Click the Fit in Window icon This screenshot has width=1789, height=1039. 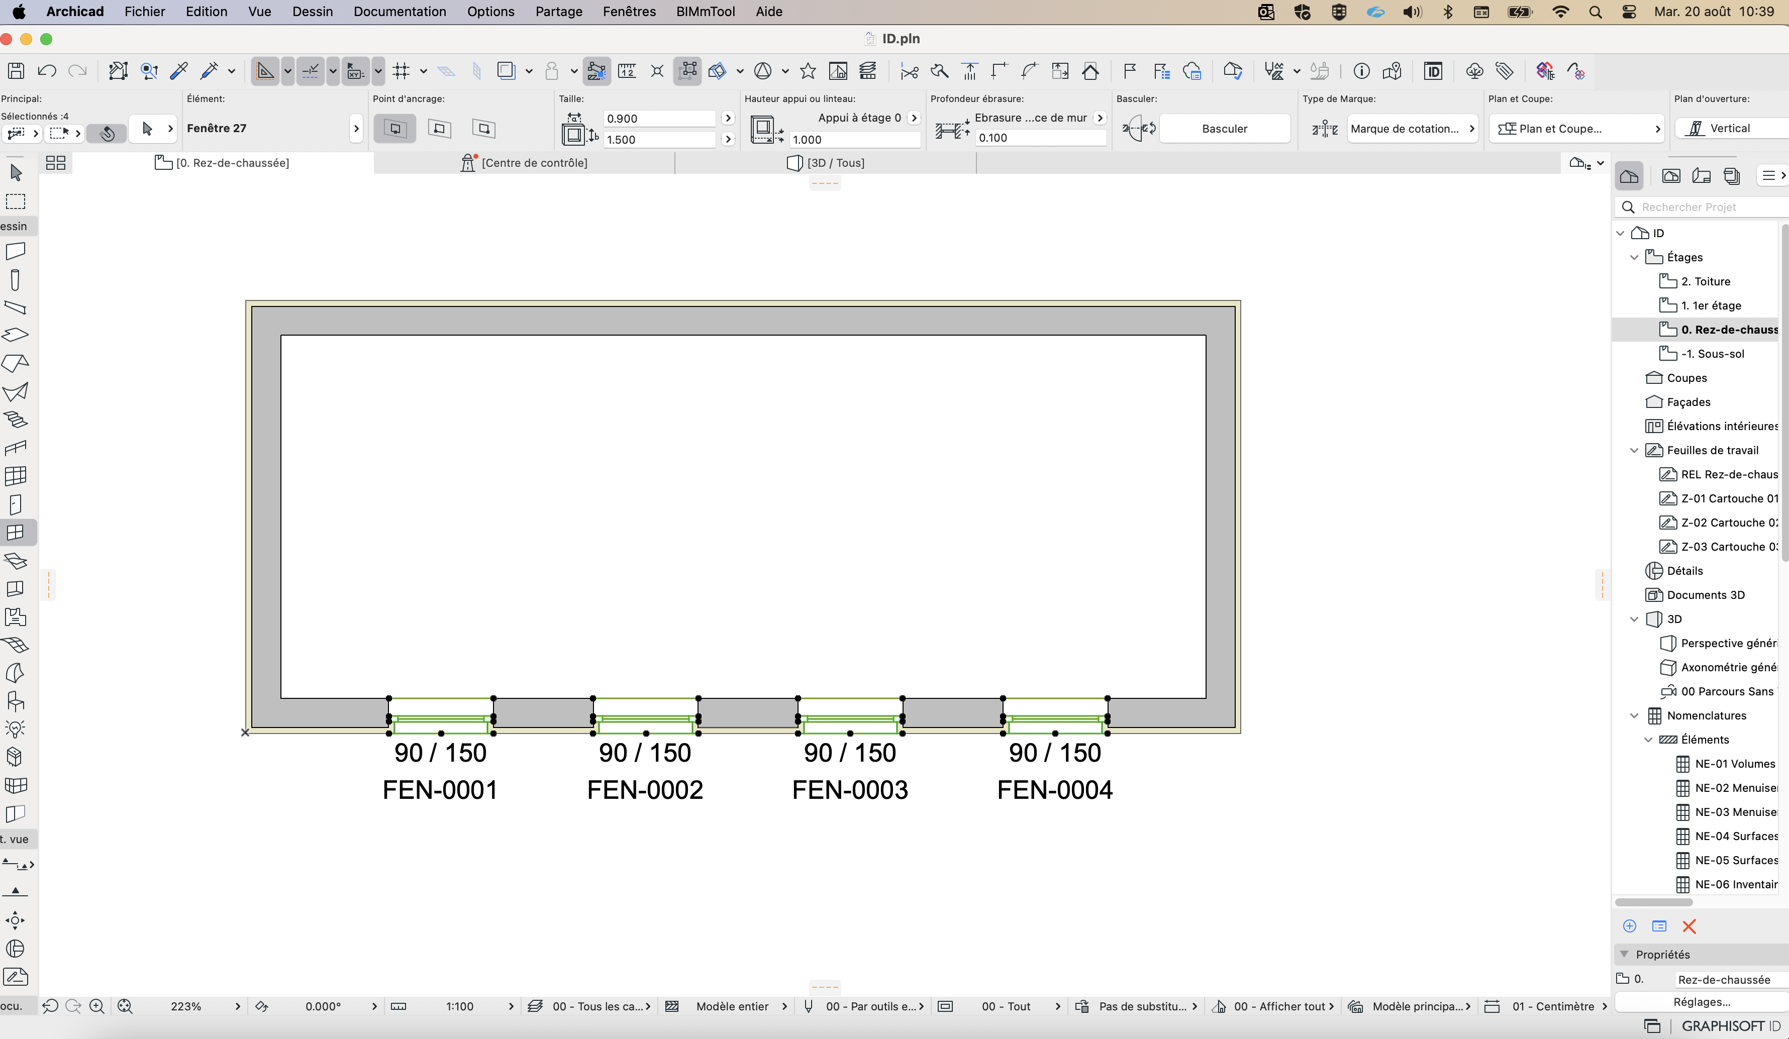tap(125, 1006)
